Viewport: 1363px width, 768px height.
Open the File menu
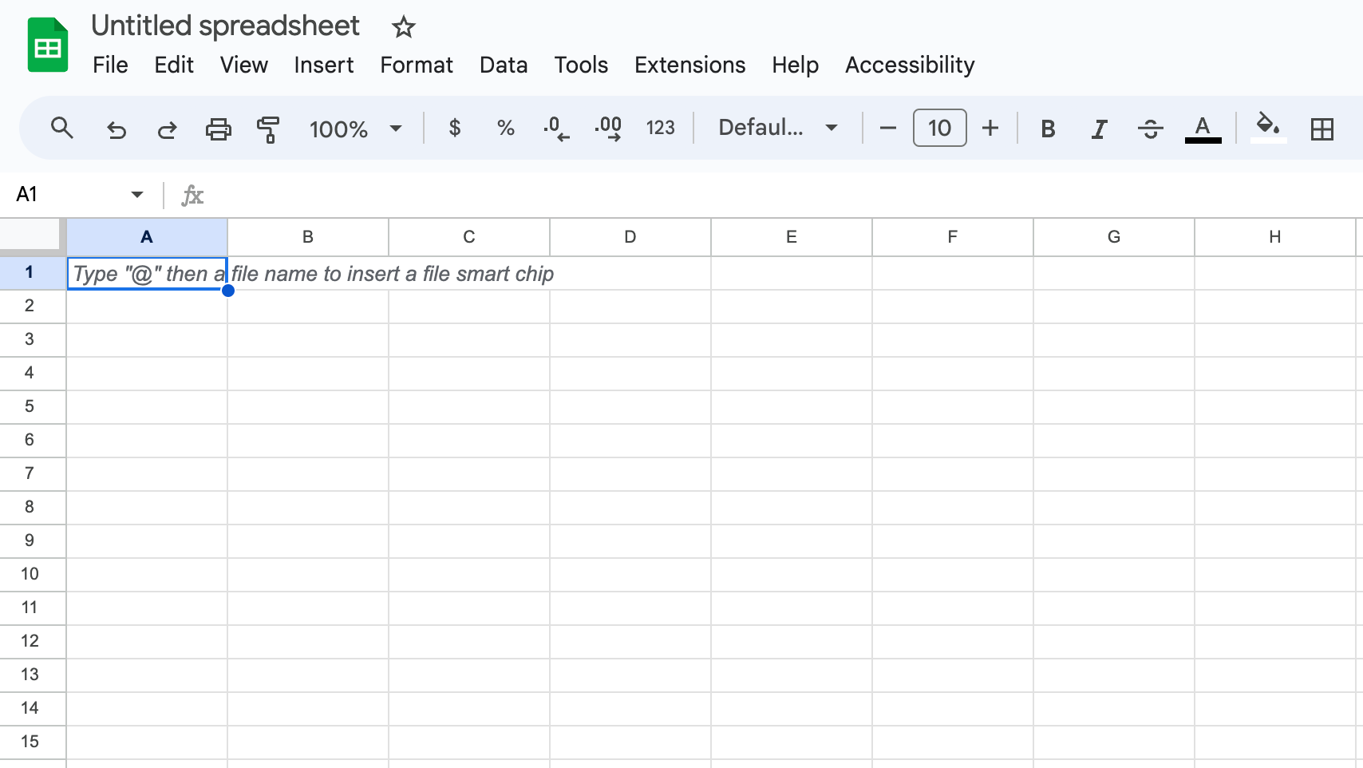tap(110, 65)
